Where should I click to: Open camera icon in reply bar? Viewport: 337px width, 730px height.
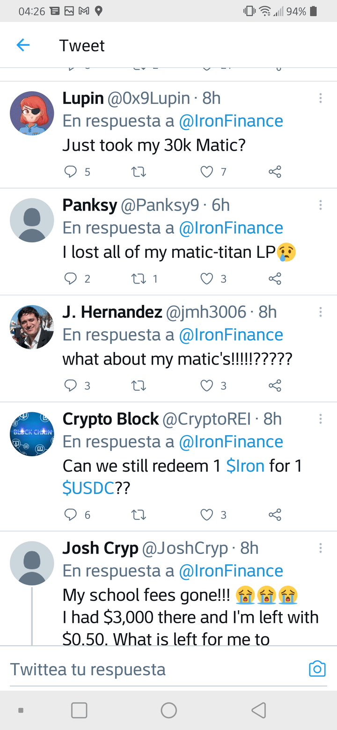317,669
